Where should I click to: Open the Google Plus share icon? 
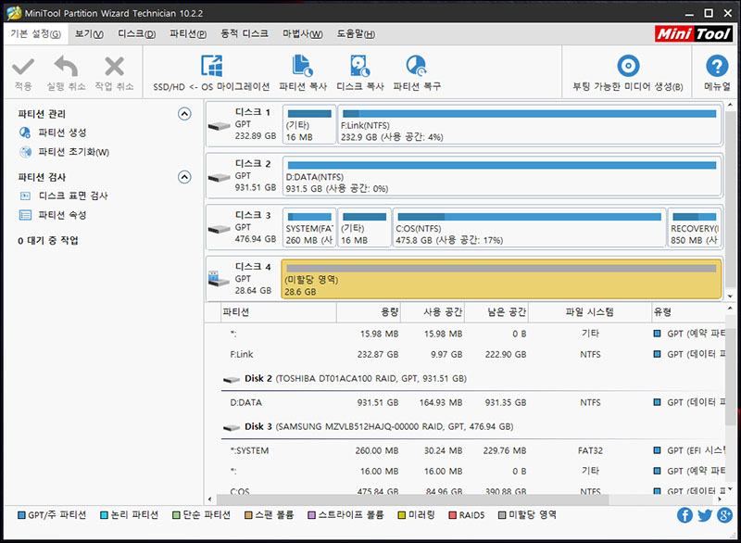724,515
